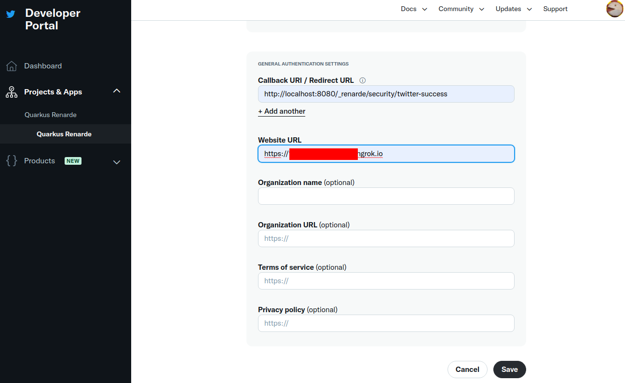Open the Community dropdown menu
This screenshot has width=625, height=383.
pyautogui.click(x=461, y=9)
